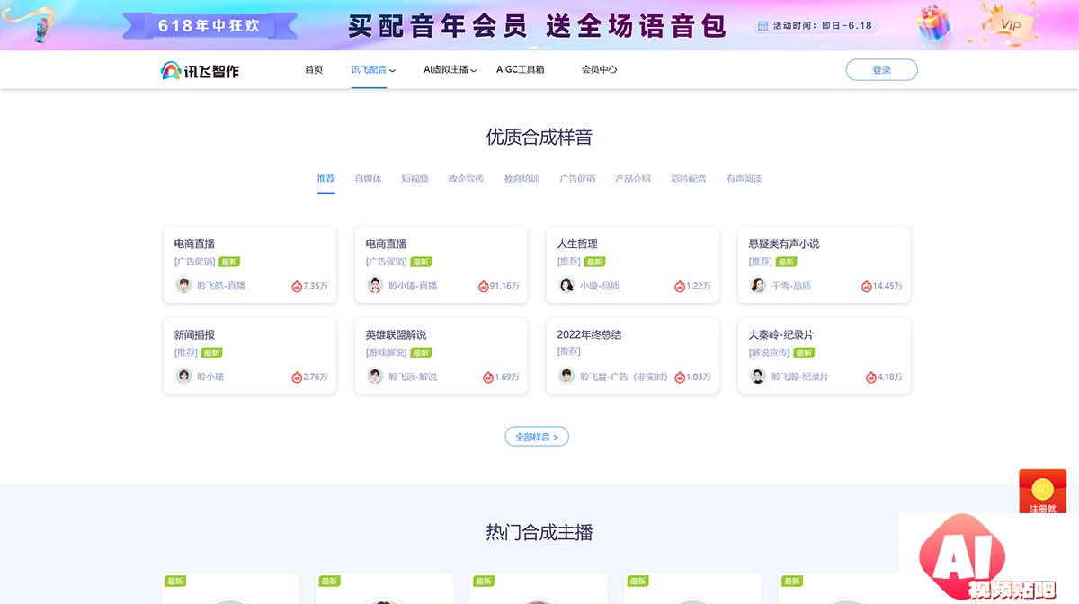Open the 新闻播报 sample title
This screenshot has height=604, width=1079.
click(x=194, y=334)
